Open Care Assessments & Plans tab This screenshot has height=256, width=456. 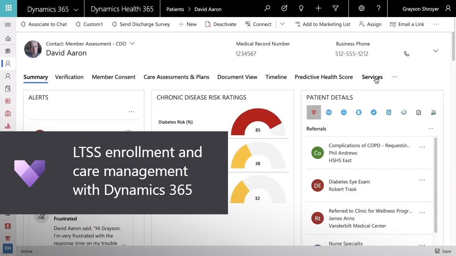tap(176, 77)
